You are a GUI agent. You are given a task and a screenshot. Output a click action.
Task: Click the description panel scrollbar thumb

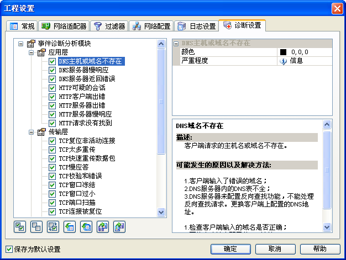[x=327, y=170]
